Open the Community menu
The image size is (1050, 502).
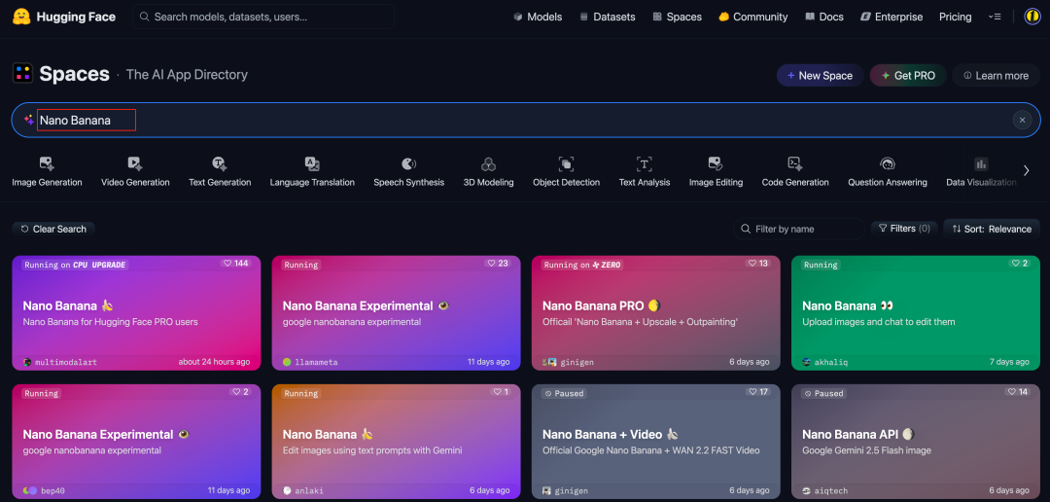[752, 17]
